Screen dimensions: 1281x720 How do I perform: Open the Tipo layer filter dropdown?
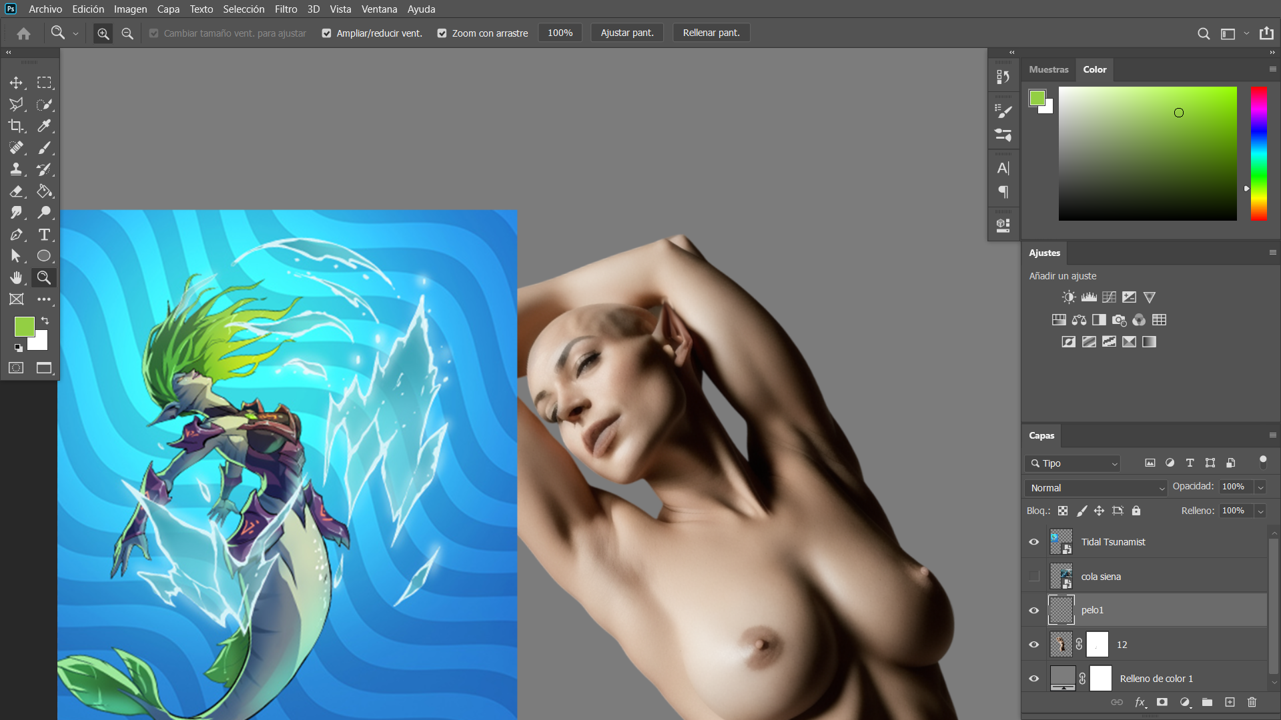[1072, 463]
